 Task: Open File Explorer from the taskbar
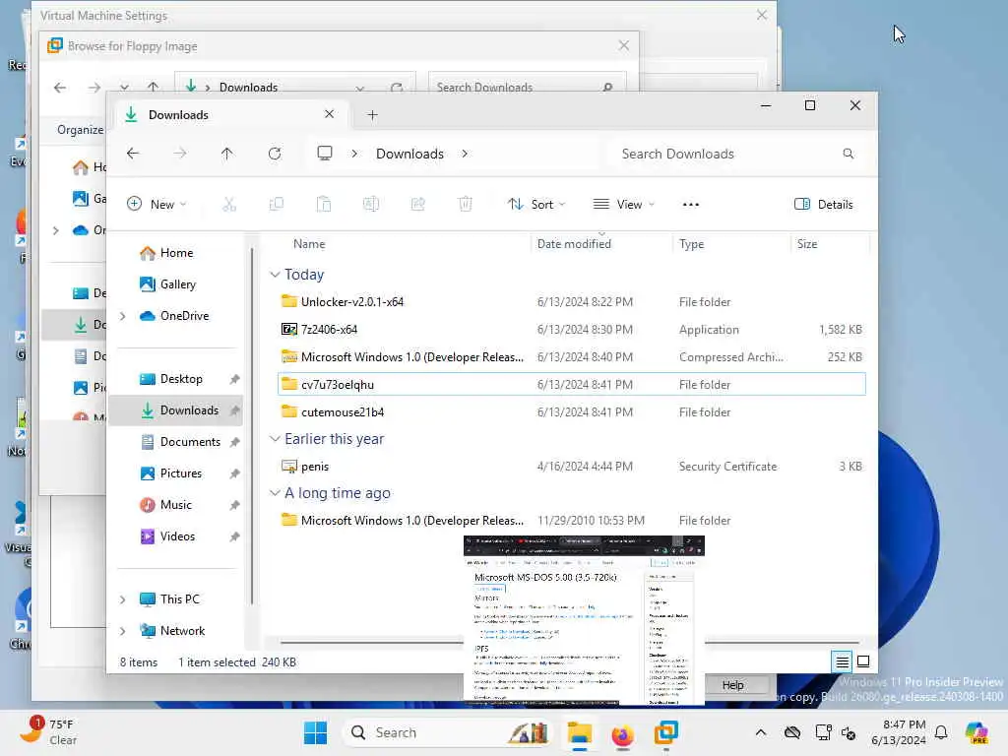pos(579,732)
